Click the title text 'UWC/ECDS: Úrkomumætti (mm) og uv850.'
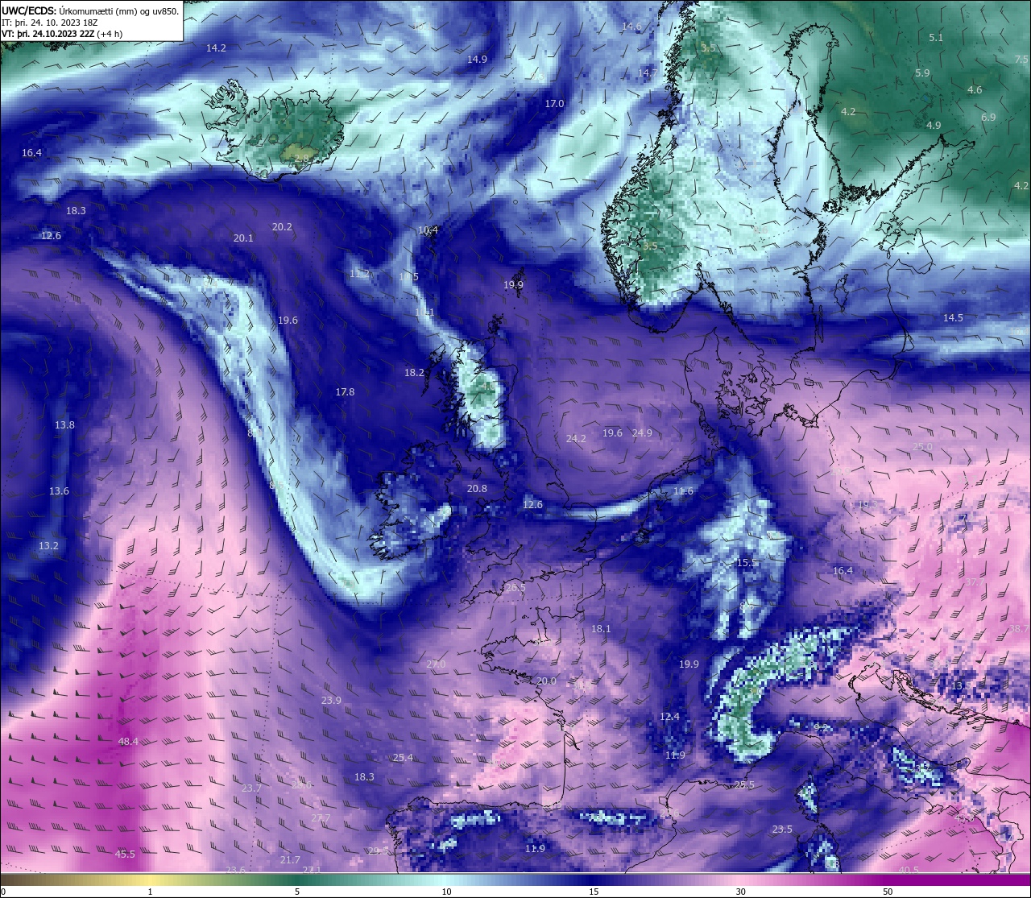 [90, 11]
